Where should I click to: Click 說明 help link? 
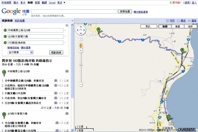click(187, 2)
